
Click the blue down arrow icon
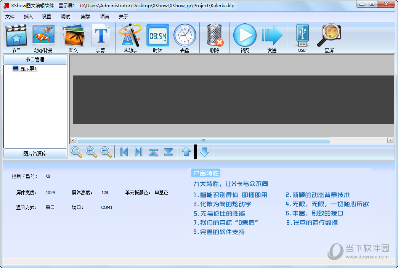pyautogui.click(x=204, y=152)
